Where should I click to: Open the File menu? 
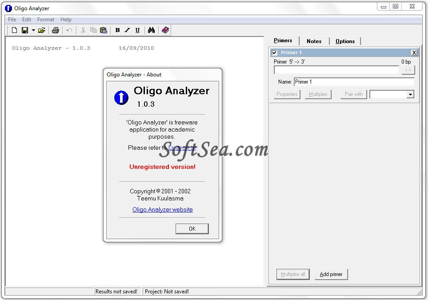(12, 20)
